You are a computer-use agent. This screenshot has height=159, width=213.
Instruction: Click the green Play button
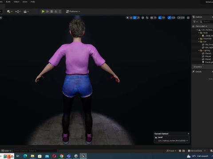(x=43, y=11)
